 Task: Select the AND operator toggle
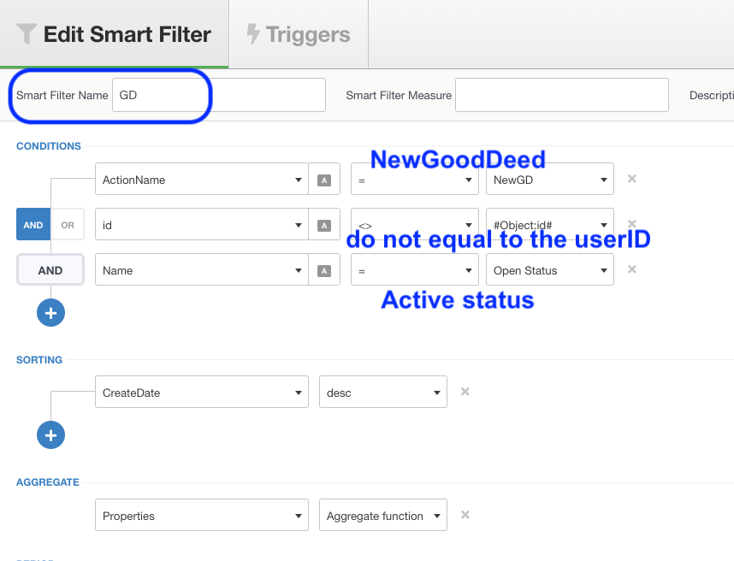point(33,225)
